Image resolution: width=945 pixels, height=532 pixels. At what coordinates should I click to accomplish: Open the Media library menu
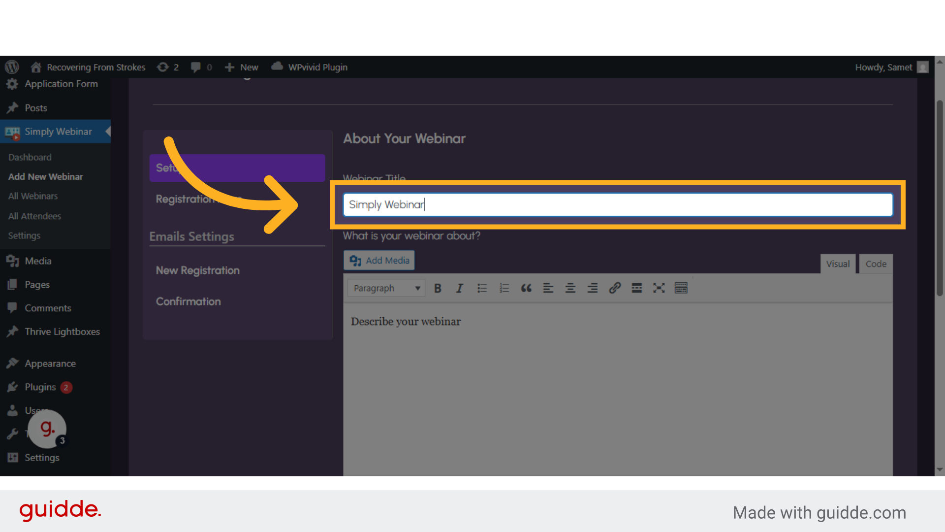pos(38,261)
